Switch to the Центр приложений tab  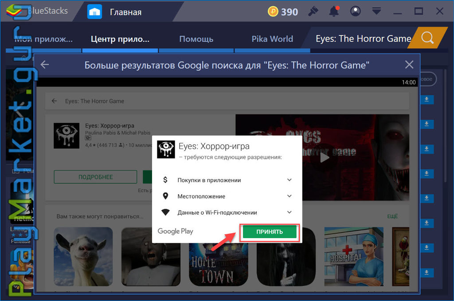[120, 39]
